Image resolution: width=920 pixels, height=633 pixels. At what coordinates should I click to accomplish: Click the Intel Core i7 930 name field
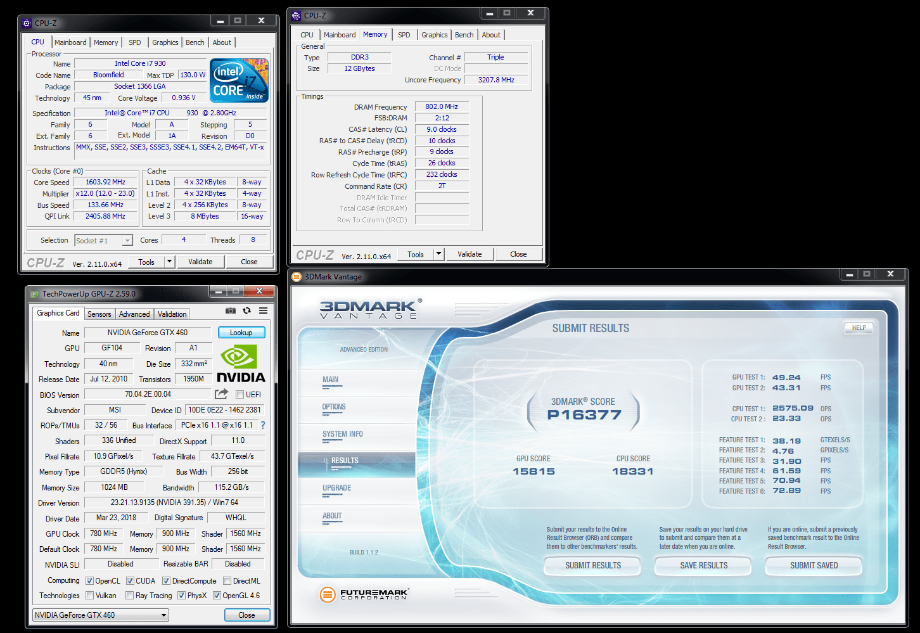pyautogui.click(x=140, y=63)
